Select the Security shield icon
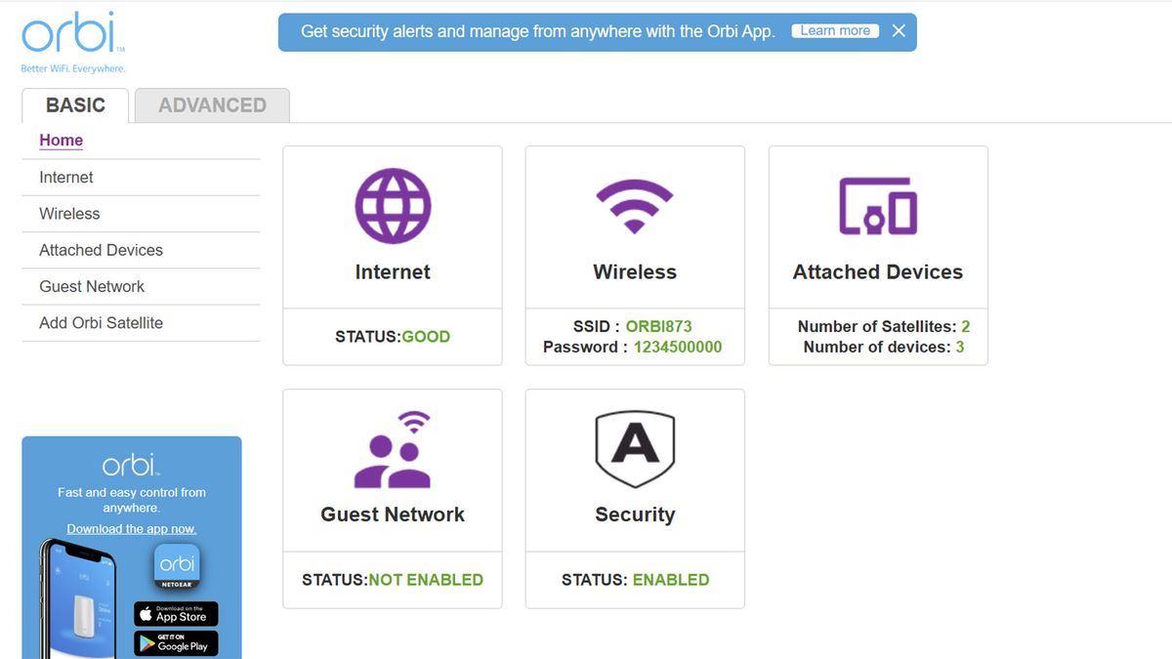The height and width of the screenshot is (659, 1172). 635,450
